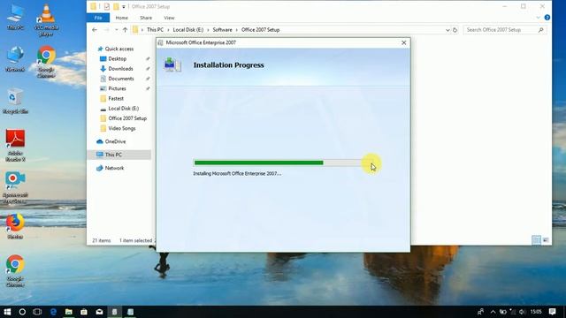
Task: Select Local Disk (E:) breadcrumb
Action: pos(188,30)
